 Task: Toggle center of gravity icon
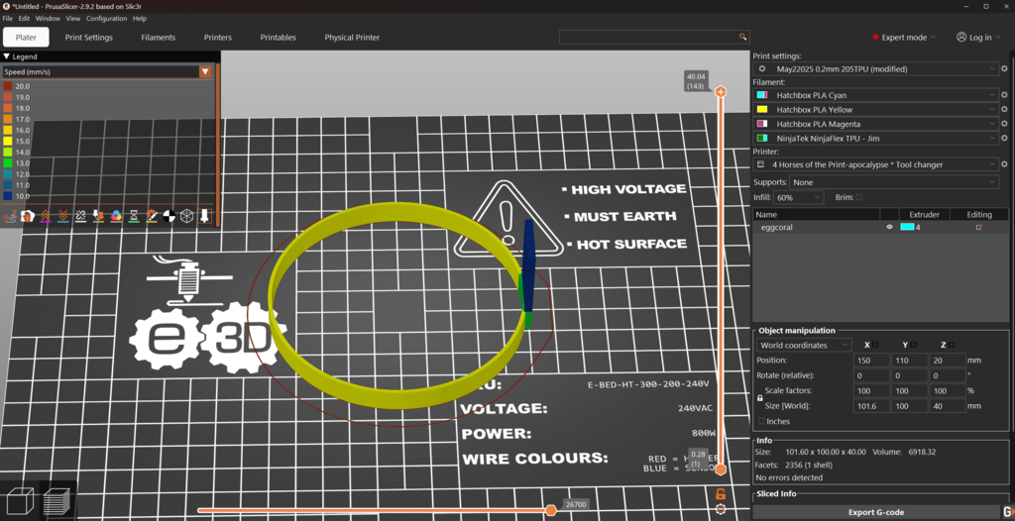pos(169,216)
